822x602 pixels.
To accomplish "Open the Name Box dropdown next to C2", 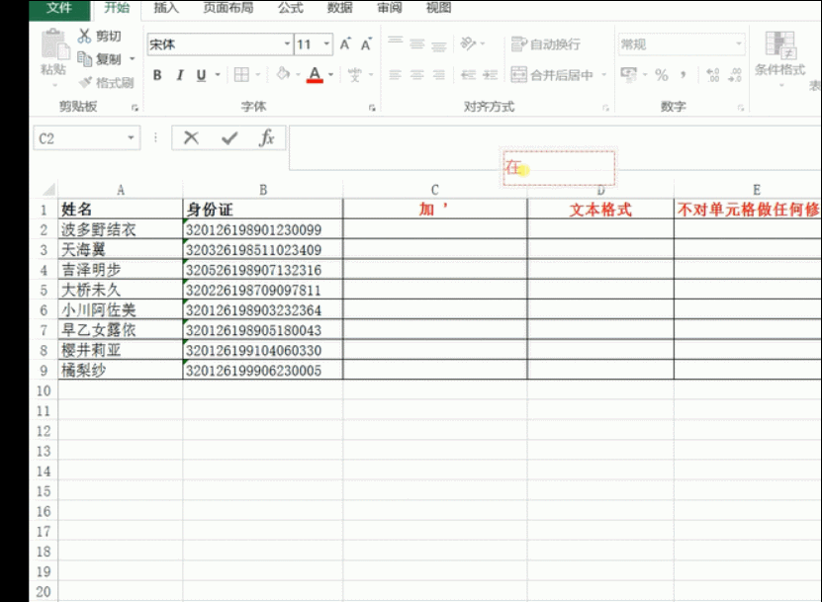I will [x=131, y=138].
